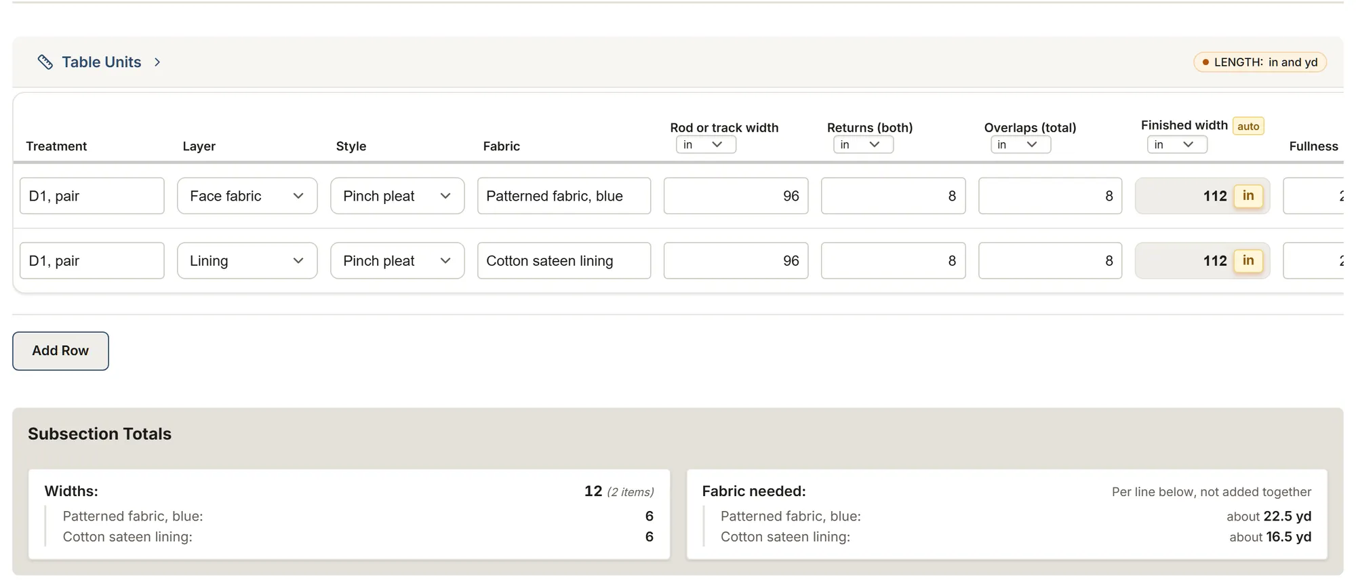Viewport: 1356px width, 587px height.
Task: Click the rod width 96 field in Face fabric row
Action: pyautogui.click(x=736, y=196)
